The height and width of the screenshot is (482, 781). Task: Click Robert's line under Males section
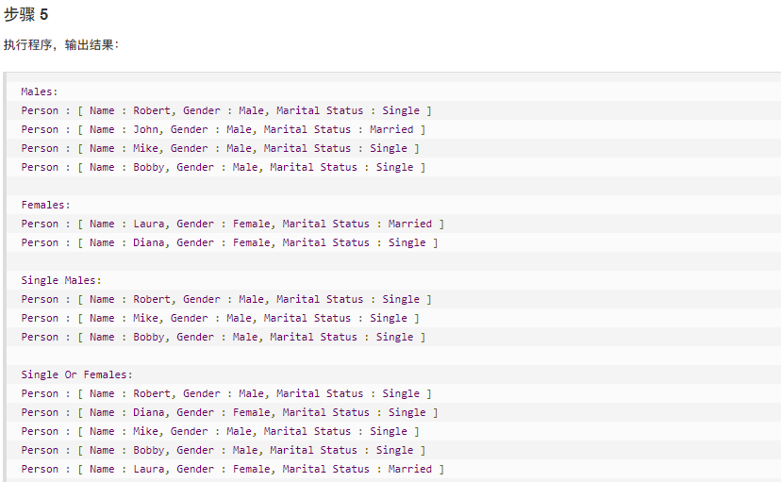tap(226, 110)
